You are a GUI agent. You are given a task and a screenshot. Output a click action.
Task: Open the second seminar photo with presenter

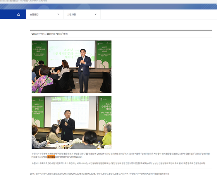(72, 123)
